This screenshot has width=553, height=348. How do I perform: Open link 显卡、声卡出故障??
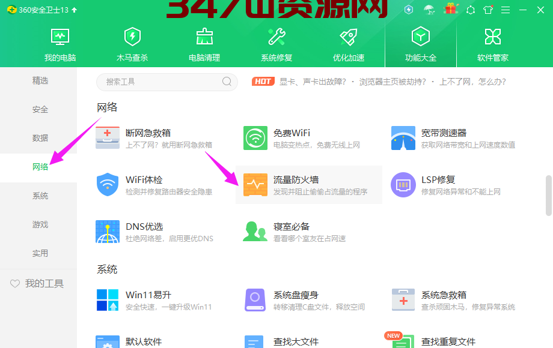click(x=313, y=82)
